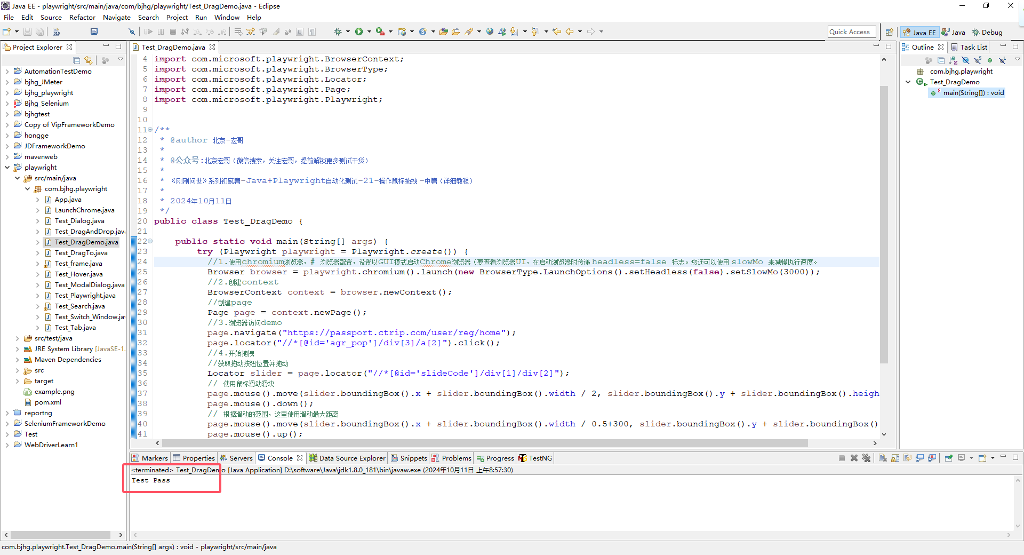Click Collapse All icon in Project Explorer
1024x555 pixels.
[x=77, y=60]
